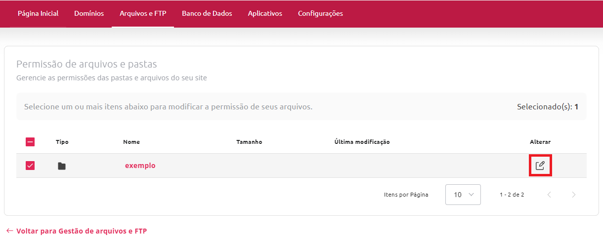
Task: Uncheck the exemplo row checkbox
Action: [x=30, y=166]
